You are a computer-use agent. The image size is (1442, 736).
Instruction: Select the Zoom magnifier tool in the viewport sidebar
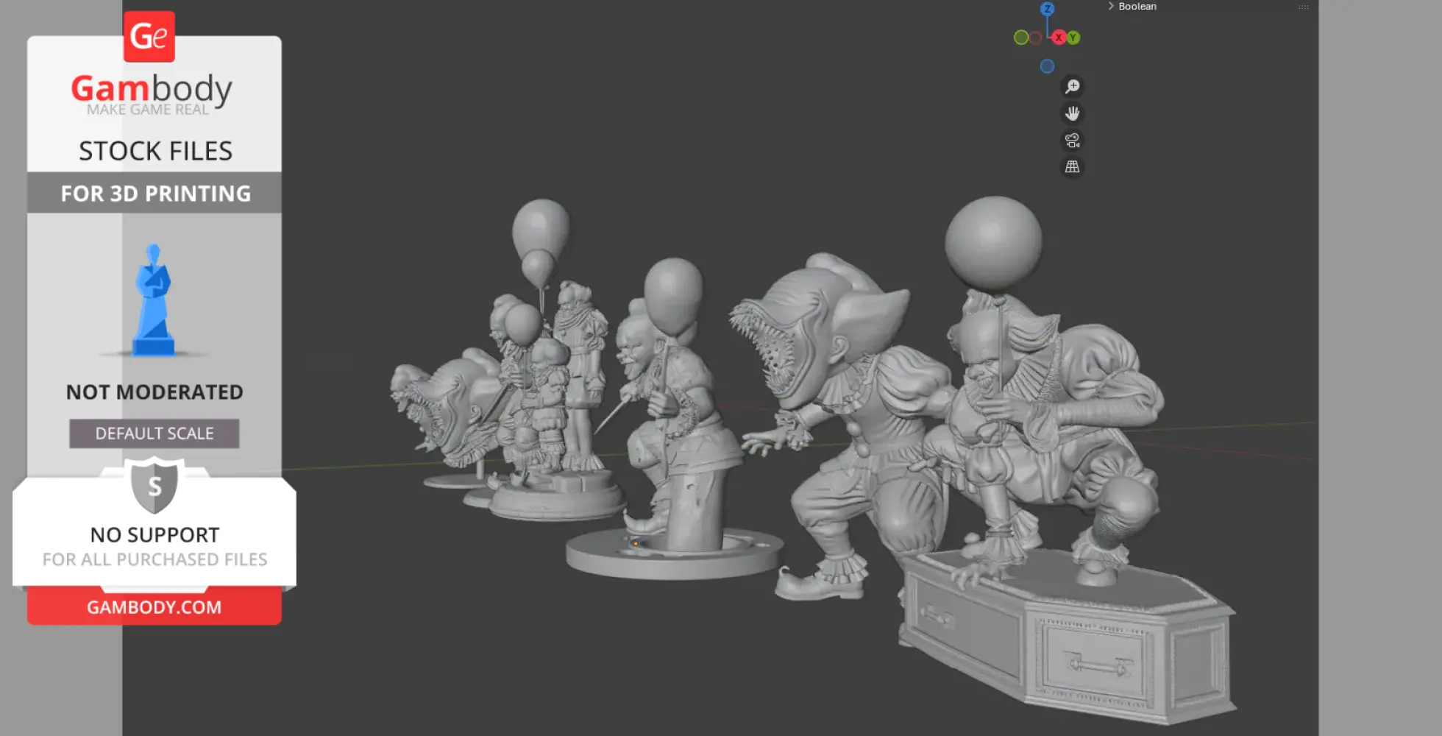tap(1073, 86)
